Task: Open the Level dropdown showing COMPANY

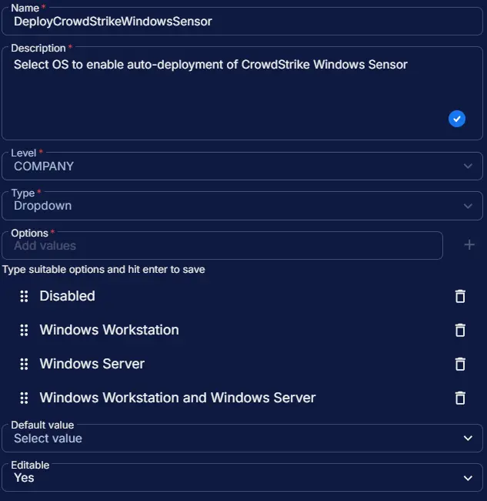Action: (x=242, y=166)
